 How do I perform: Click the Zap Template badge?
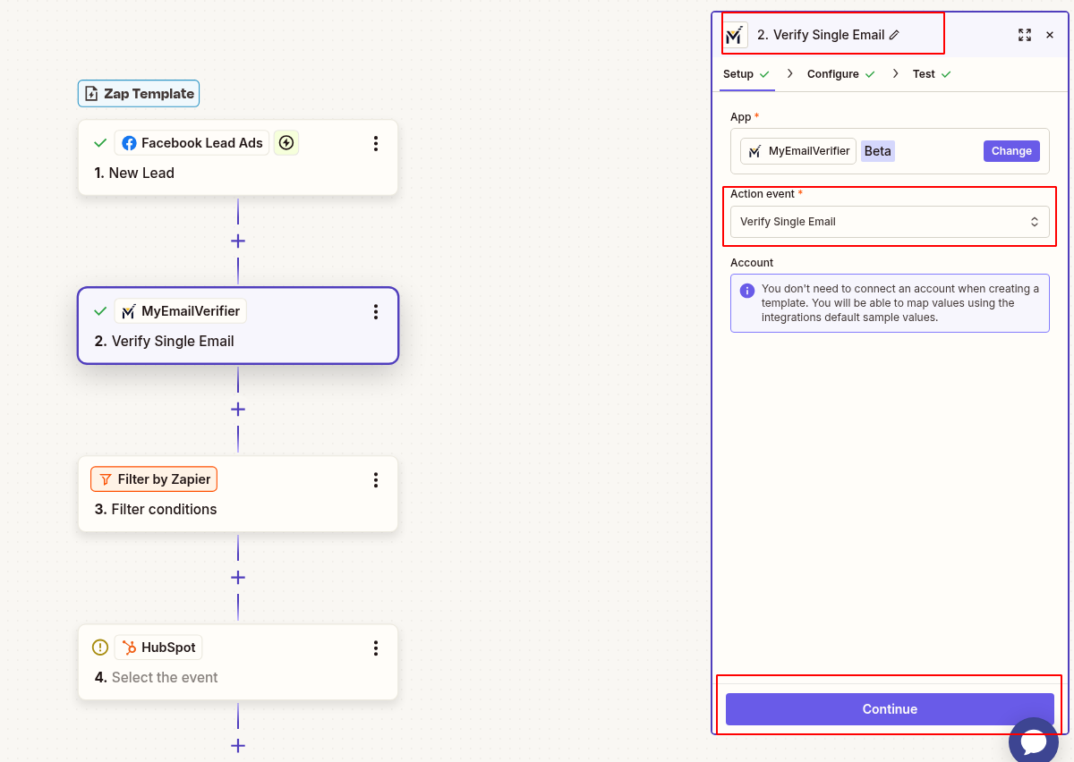(138, 93)
